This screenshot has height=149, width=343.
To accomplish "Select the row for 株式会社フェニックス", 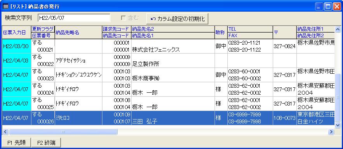I will pos(168,46).
